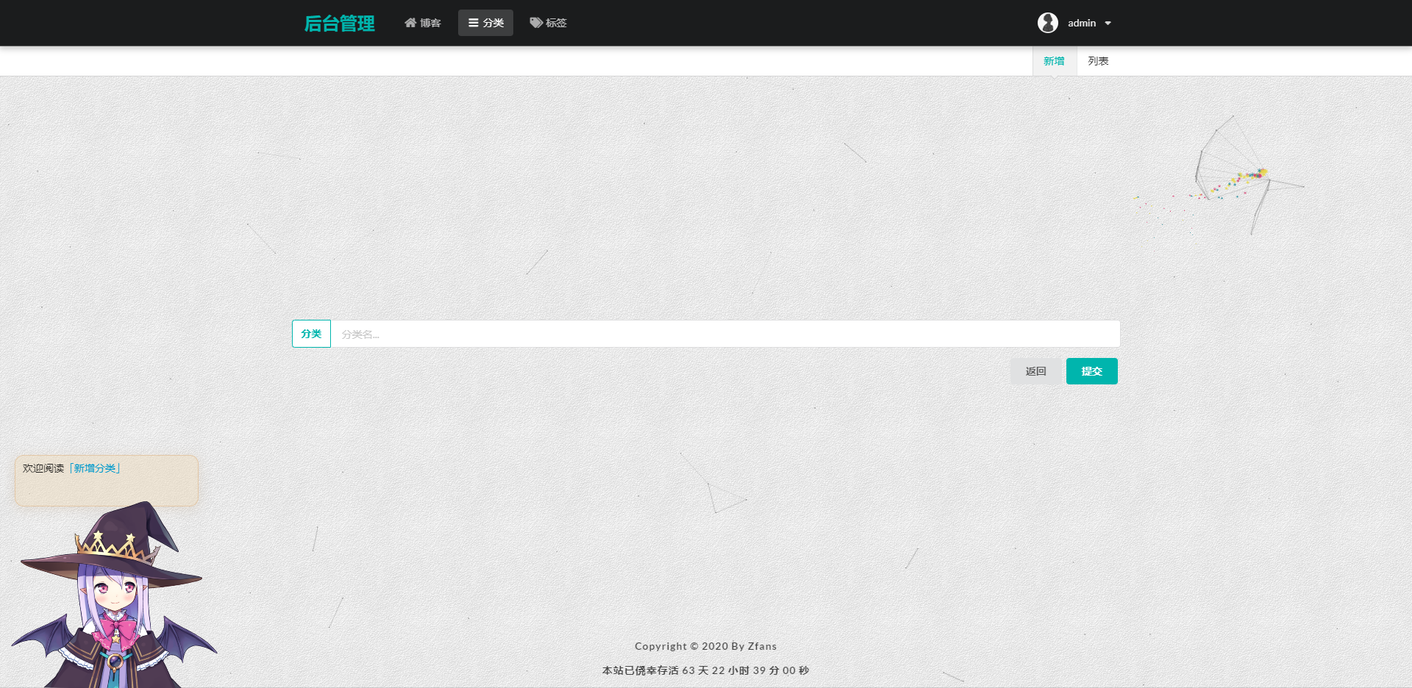The height and width of the screenshot is (688, 1412).
Task: Click the tags icon beside 标签
Action: 536,23
